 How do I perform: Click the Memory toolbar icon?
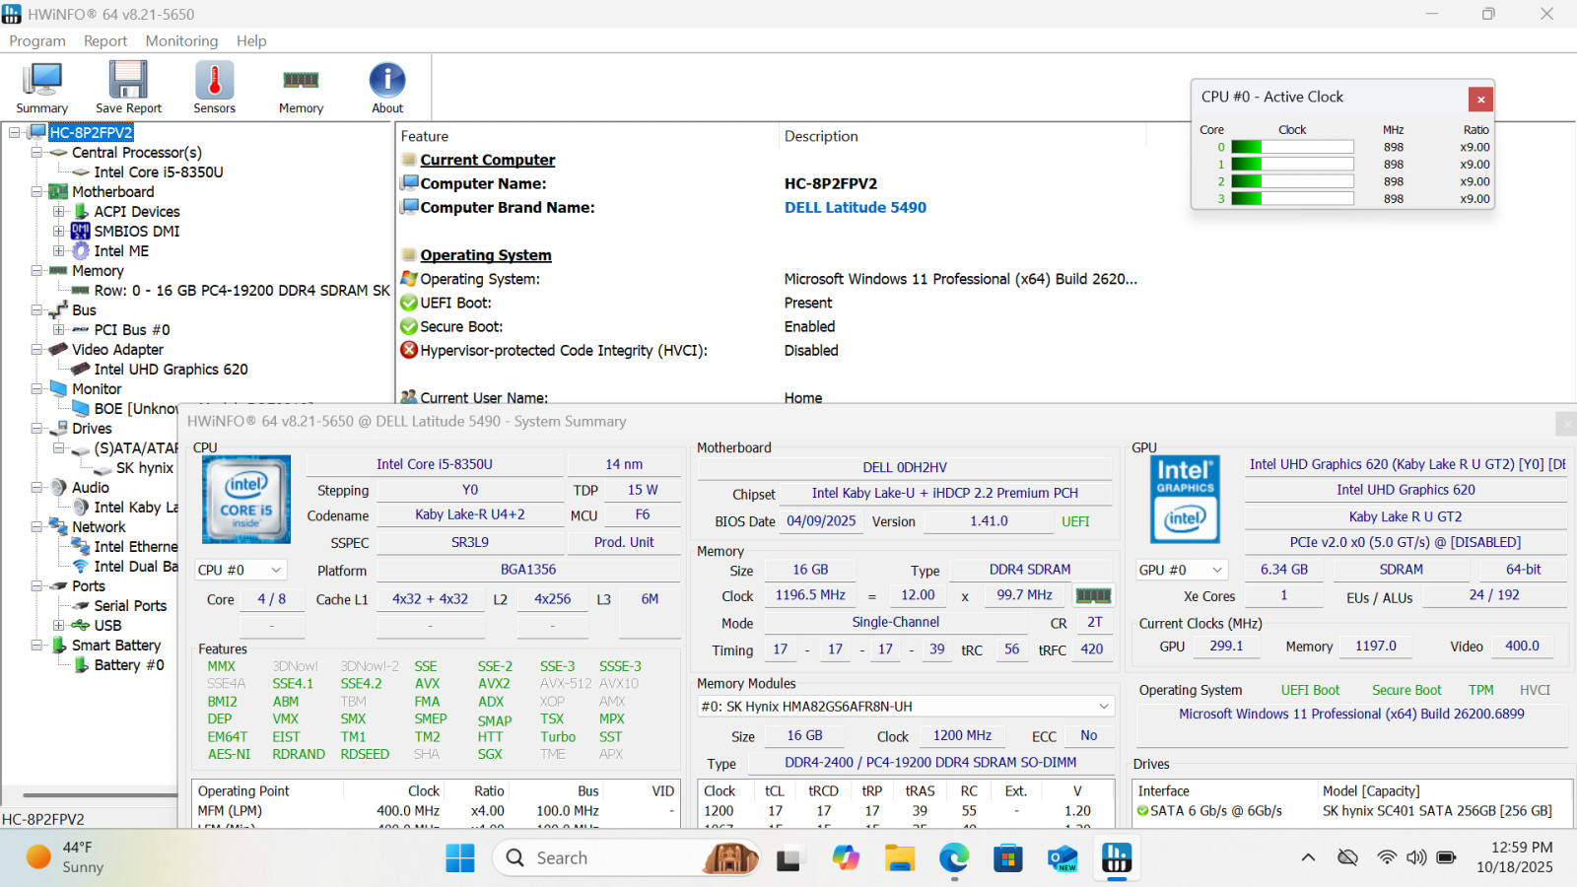301,88
